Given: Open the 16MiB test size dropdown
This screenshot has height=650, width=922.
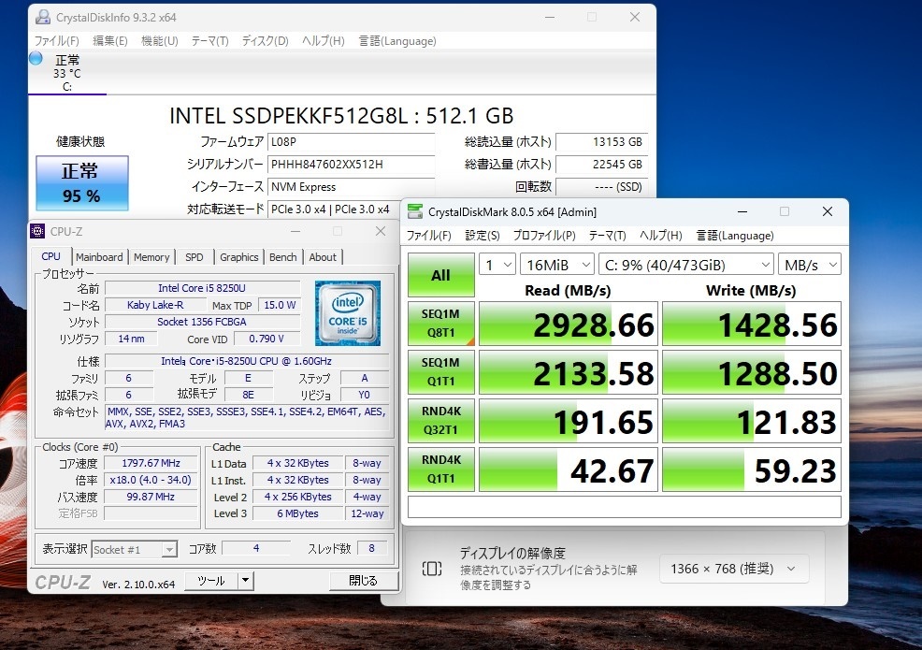Looking at the screenshot, I should pyautogui.click(x=557, y=265).
